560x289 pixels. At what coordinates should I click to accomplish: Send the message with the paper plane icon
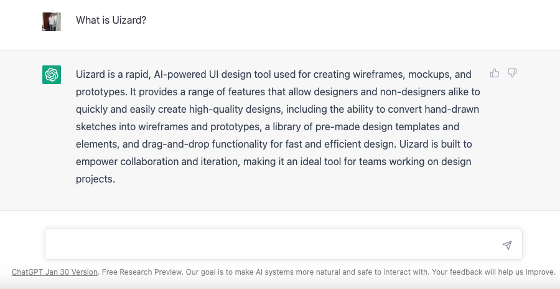pyautogui.click(x=507, y=245)
